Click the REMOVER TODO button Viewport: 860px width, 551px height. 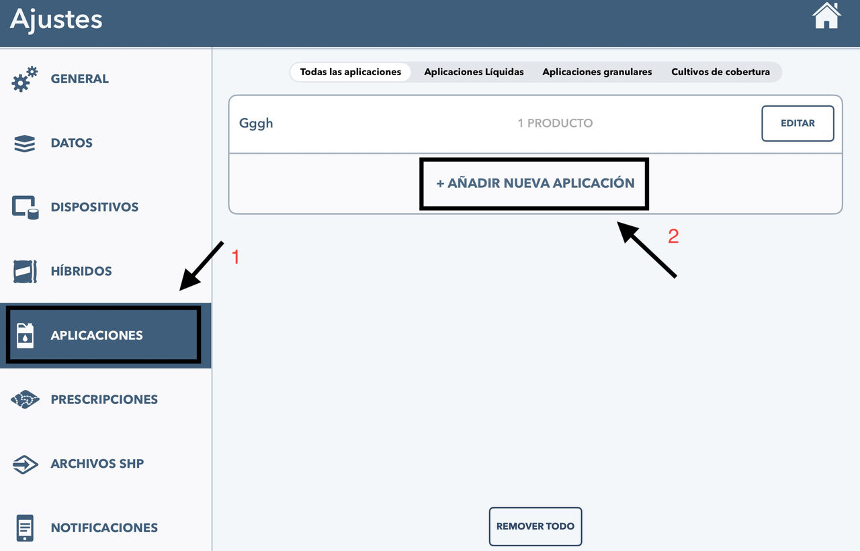pos(535,526)
